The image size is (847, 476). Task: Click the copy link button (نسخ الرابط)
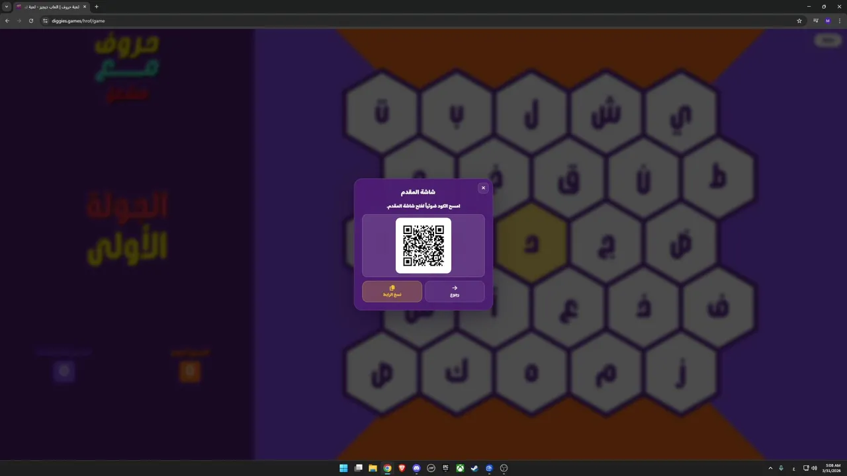(x=392, y=291)
